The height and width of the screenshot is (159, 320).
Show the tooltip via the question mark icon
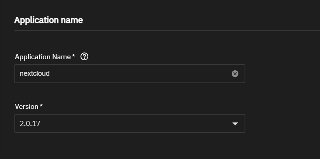pyautogui.click(x=84, y=57)
